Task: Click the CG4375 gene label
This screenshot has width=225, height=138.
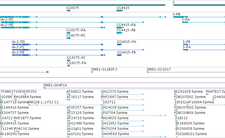Action: click(x=73, y=8)
